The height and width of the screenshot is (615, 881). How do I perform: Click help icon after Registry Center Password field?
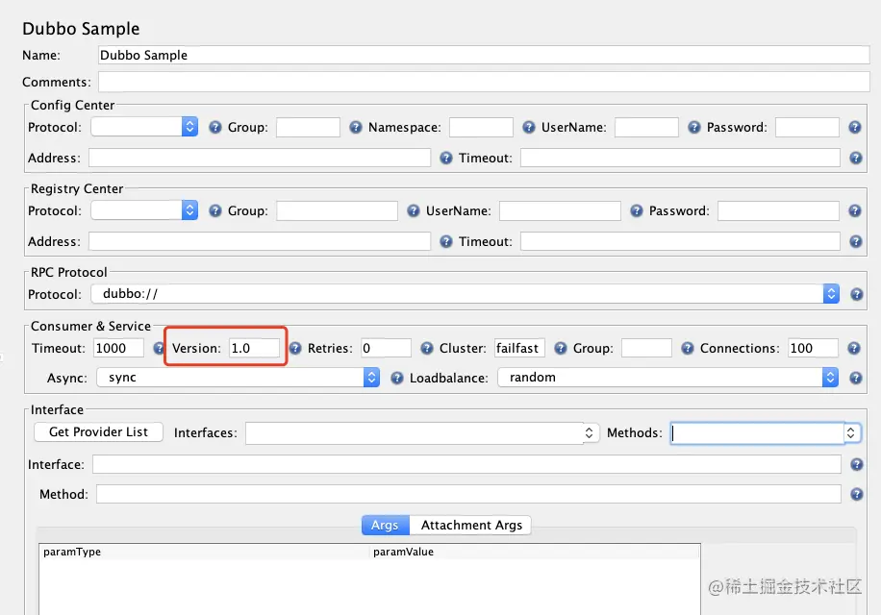(x=855, y=211)
